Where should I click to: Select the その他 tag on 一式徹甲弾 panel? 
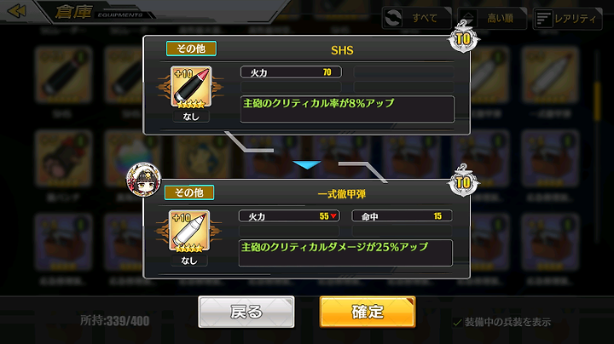pos(189,192)
